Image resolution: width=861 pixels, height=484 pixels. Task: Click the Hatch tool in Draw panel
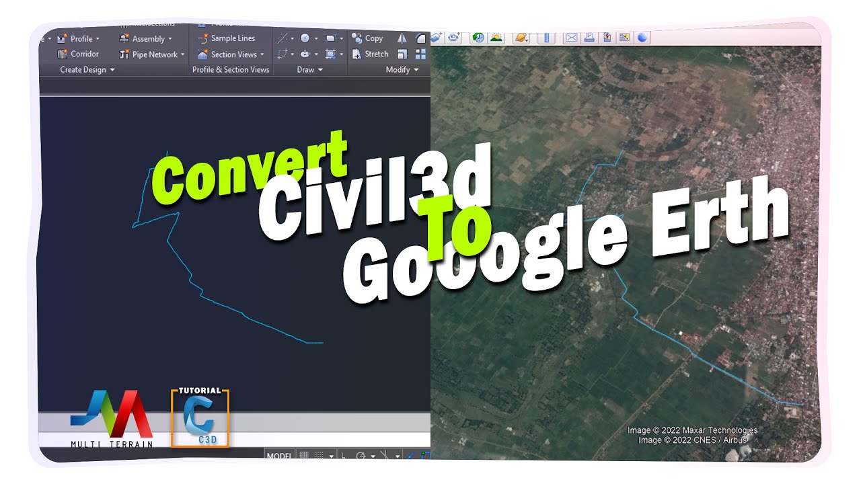[330, 54]
